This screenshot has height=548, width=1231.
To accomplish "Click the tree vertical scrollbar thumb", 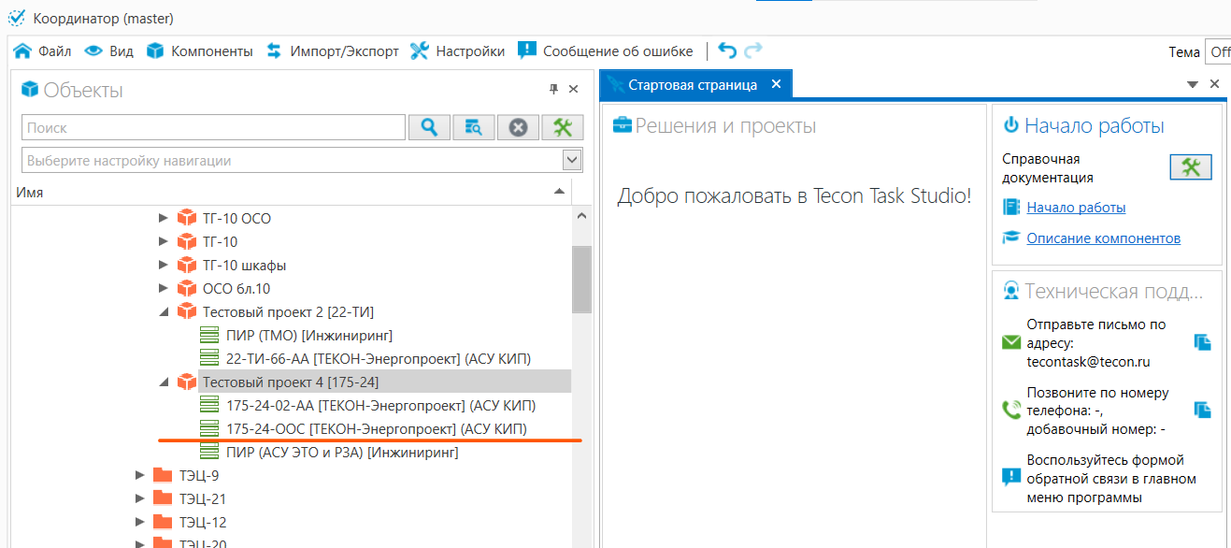I will tap(581, 279).
